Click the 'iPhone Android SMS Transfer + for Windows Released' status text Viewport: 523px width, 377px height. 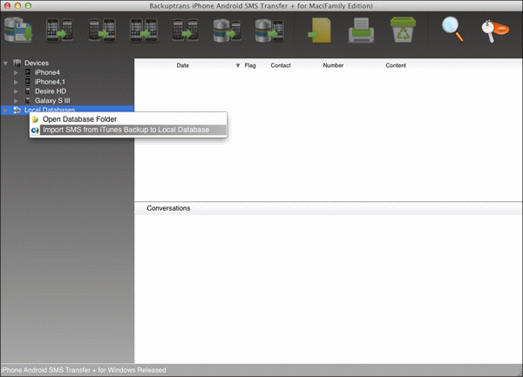coord(84,370)
